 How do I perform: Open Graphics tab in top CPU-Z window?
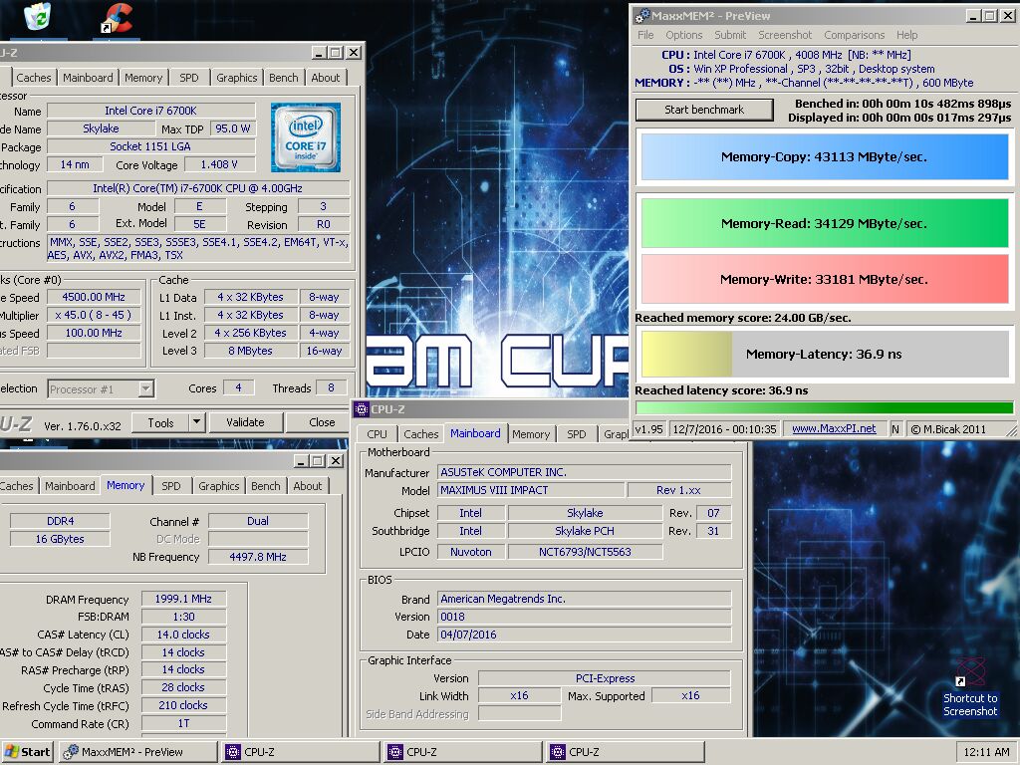click(x=237, y=78)
